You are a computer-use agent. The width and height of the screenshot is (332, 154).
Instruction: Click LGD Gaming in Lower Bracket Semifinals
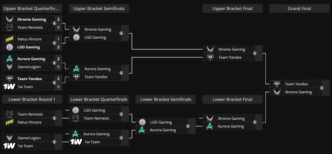[x=161, y=122]
